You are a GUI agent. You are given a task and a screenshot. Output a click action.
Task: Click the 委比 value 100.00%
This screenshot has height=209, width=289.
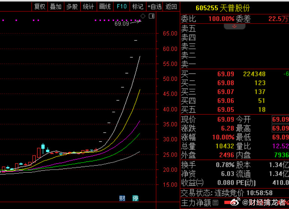pos(221,19)
